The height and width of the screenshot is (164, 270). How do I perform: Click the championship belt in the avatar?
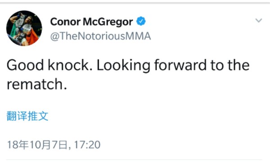click(x=20, y=21)
